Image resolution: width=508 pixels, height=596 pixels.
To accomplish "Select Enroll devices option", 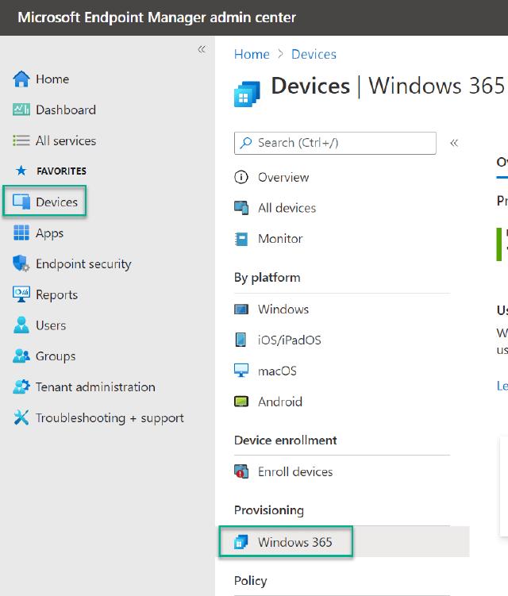I will (294, 471).
